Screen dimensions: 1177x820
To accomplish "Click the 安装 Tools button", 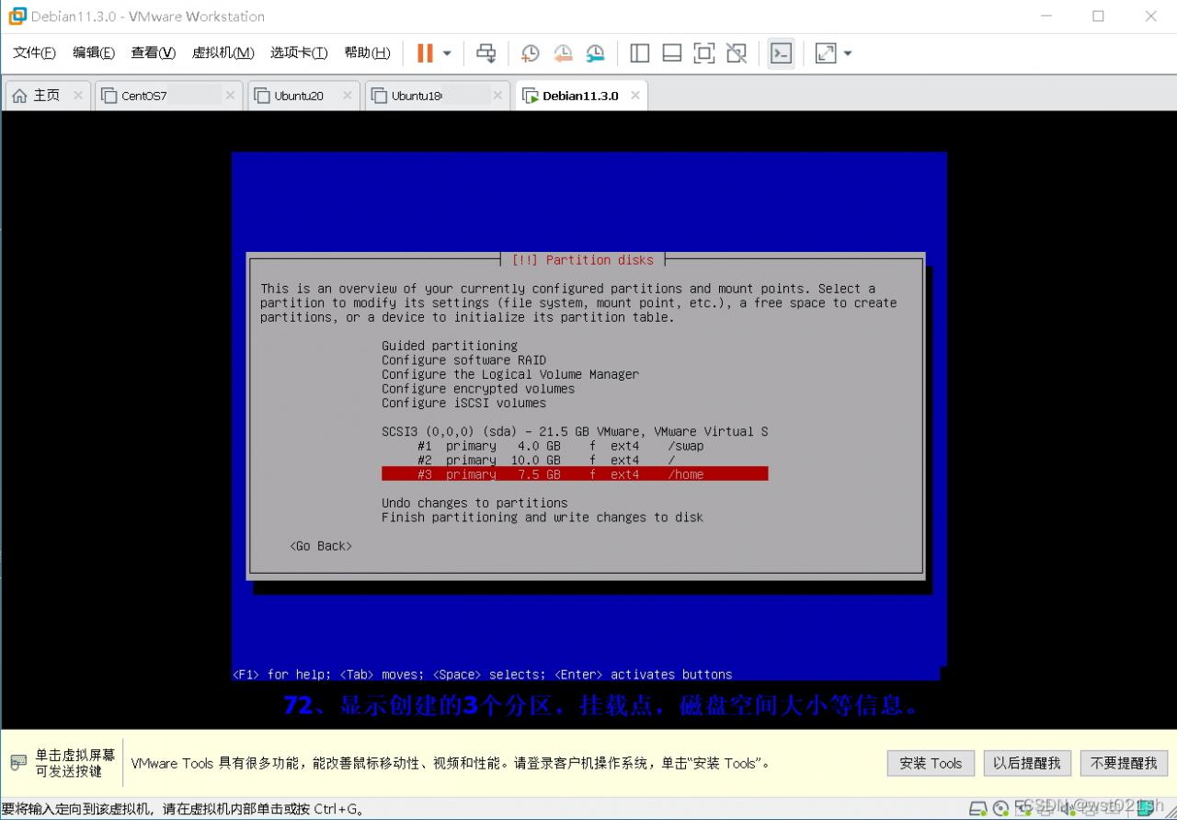I will pos(931,763).
